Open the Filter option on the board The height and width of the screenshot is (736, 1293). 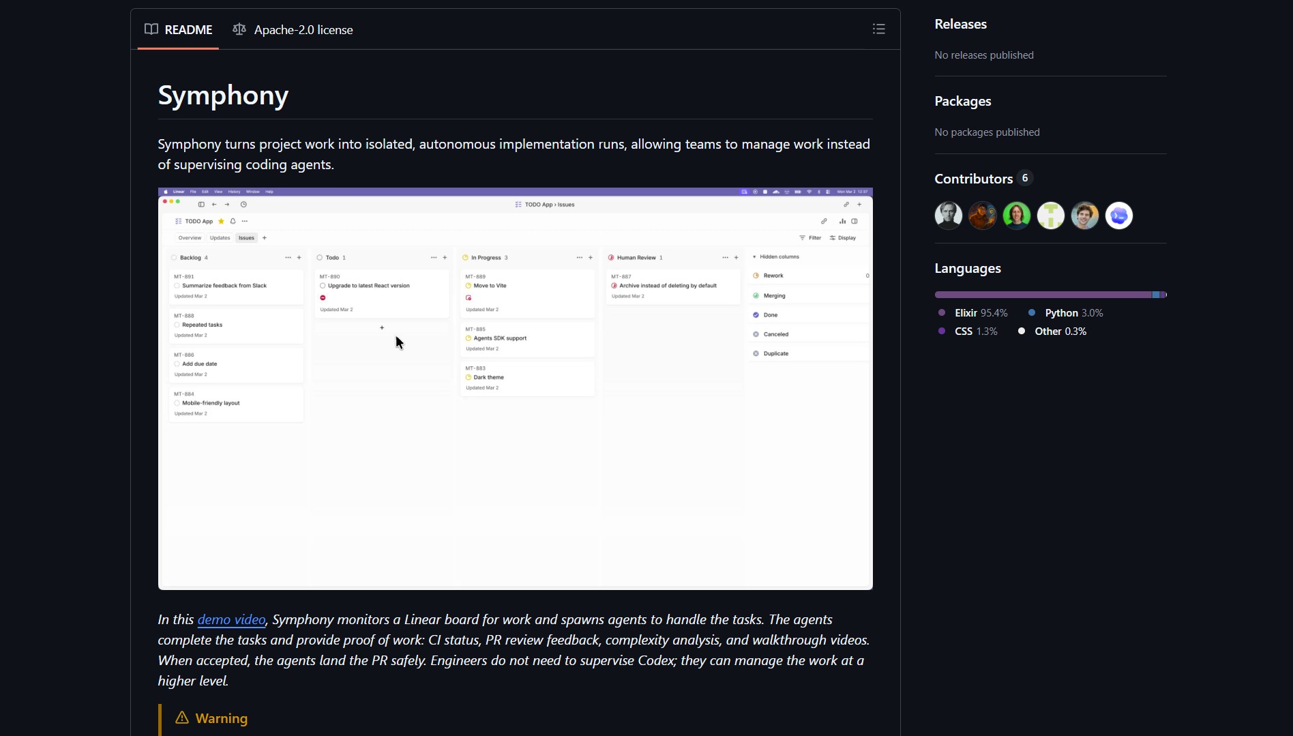coord(810,238)
